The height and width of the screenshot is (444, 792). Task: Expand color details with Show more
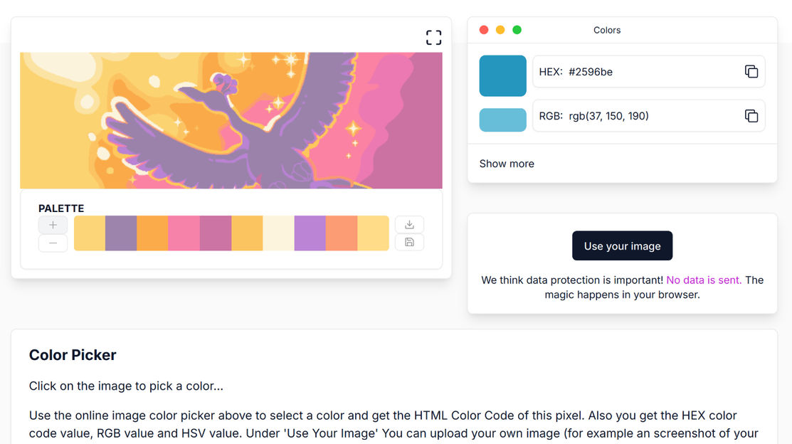pyautogui.click(x=507, y=164)
